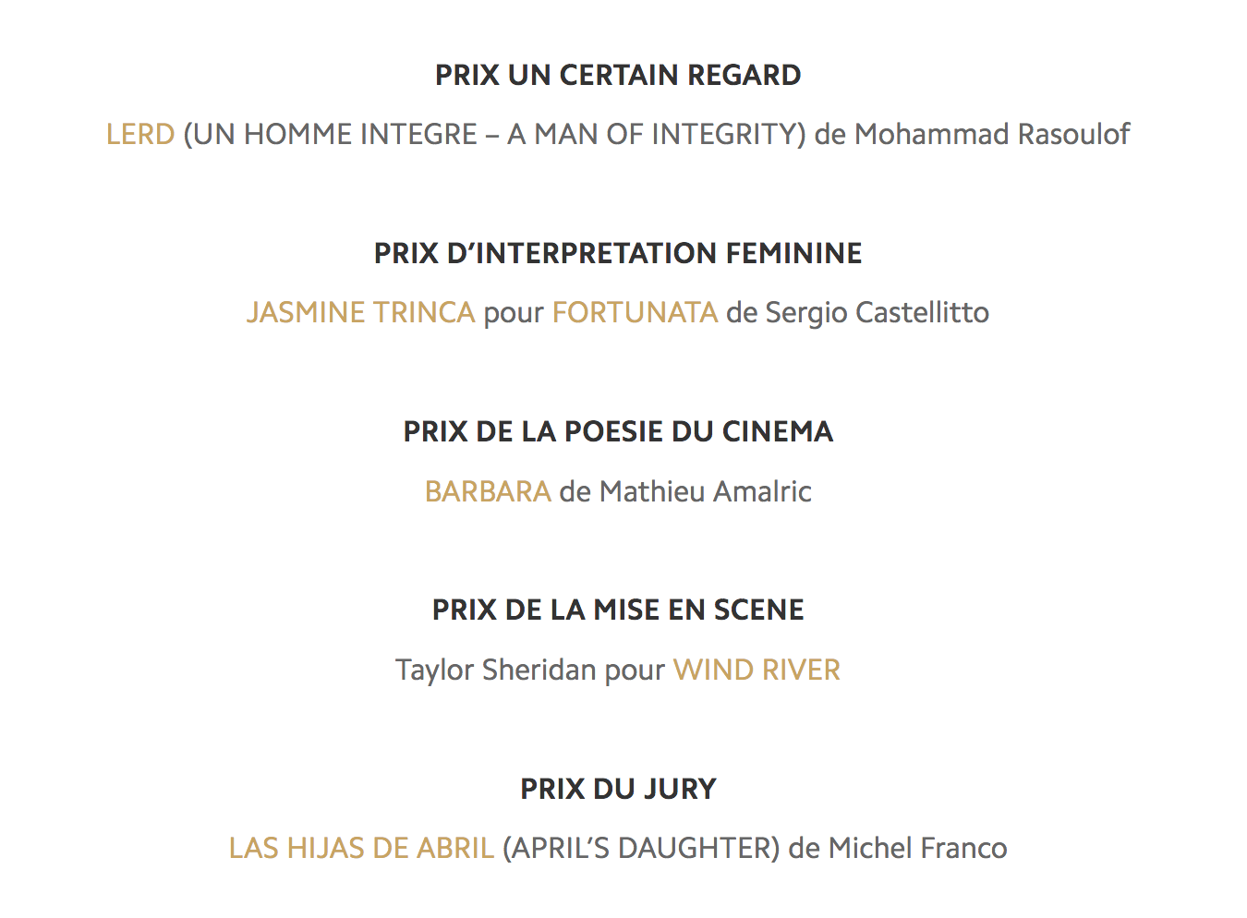Follow the BARBARA film link
The width and height of the screenshot is (1247, 918).
point(488,491)
